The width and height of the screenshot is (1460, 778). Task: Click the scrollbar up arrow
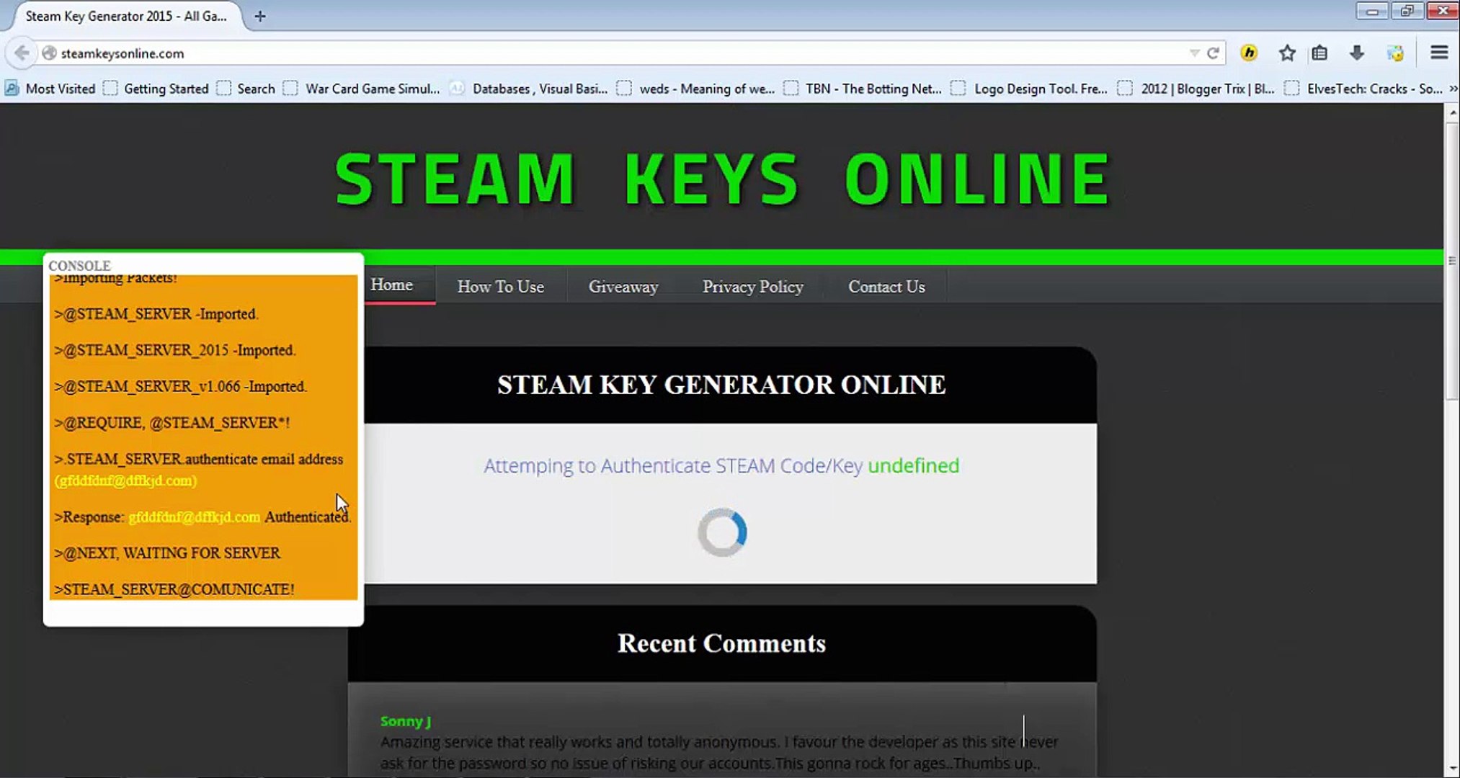click(1452, 113)
